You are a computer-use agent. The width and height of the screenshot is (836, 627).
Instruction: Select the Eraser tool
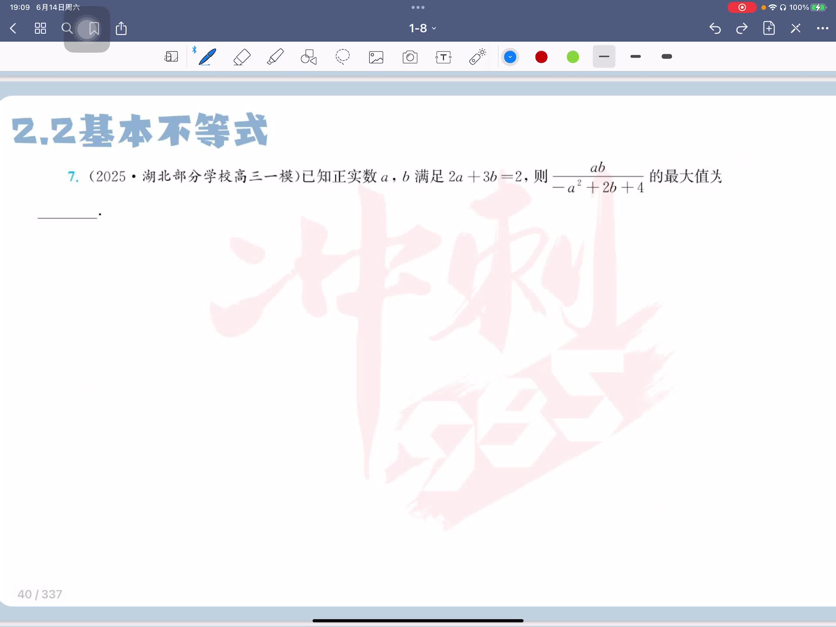pos(242,57)
